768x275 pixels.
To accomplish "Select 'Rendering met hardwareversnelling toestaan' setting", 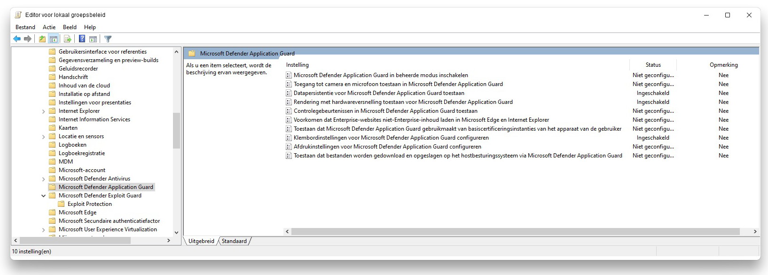I will [403, 102].
